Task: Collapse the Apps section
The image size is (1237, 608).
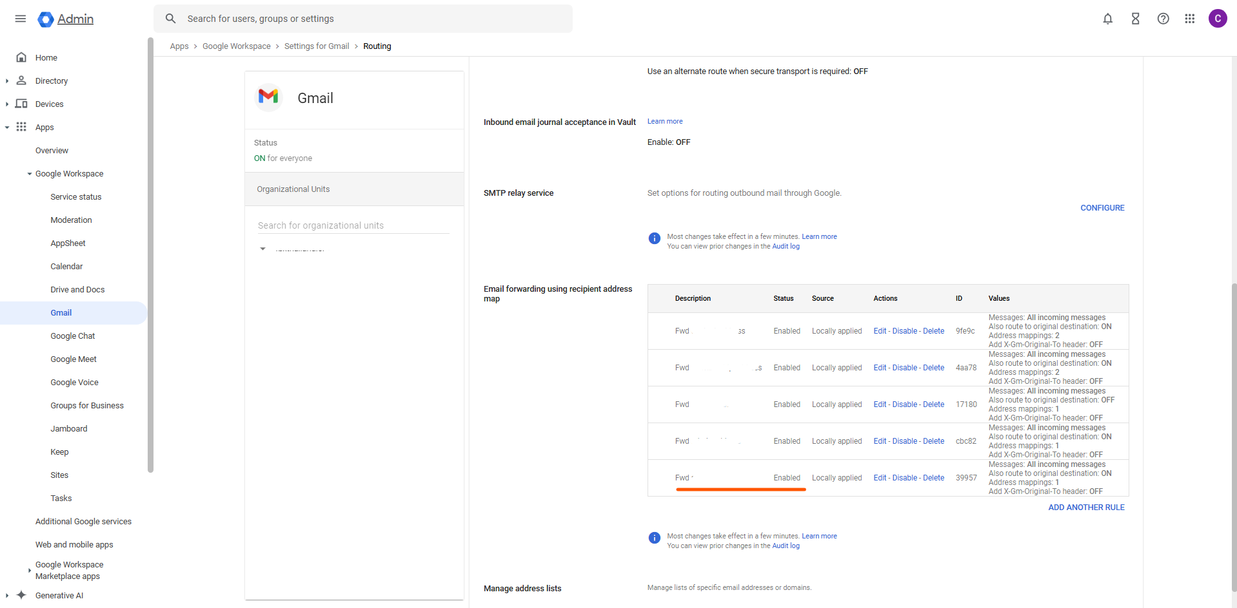Action: tap(7, 127)
